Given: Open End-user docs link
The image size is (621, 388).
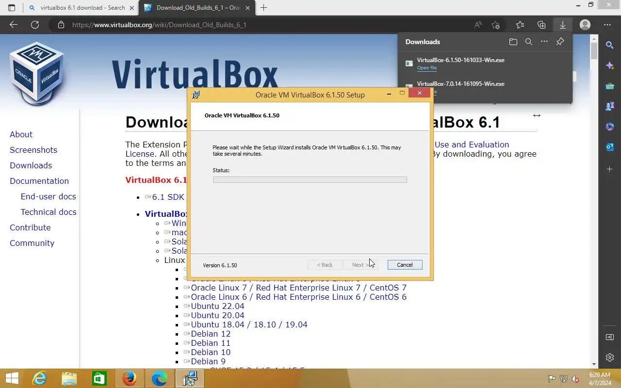Looking at the screenshot, I should tap(48, 196).
